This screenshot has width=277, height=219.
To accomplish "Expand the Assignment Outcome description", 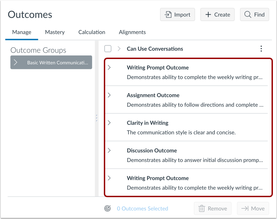I will point(109,95).
